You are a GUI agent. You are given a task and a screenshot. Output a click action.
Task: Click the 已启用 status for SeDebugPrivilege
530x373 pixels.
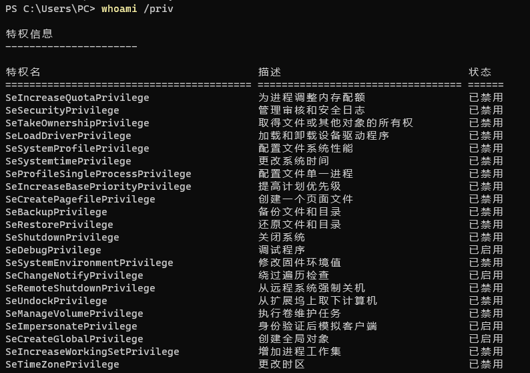pyautogui.click(x=486, y=250)
